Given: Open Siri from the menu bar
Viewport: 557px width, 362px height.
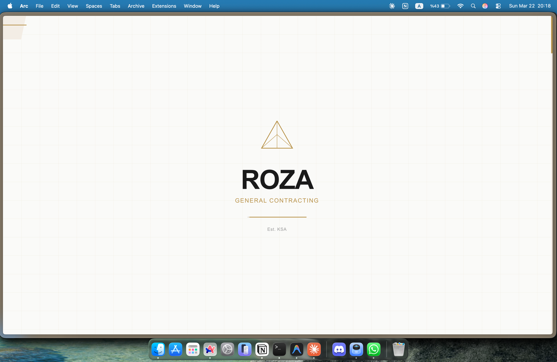Looking at the screenshot, I should (485, 6).
